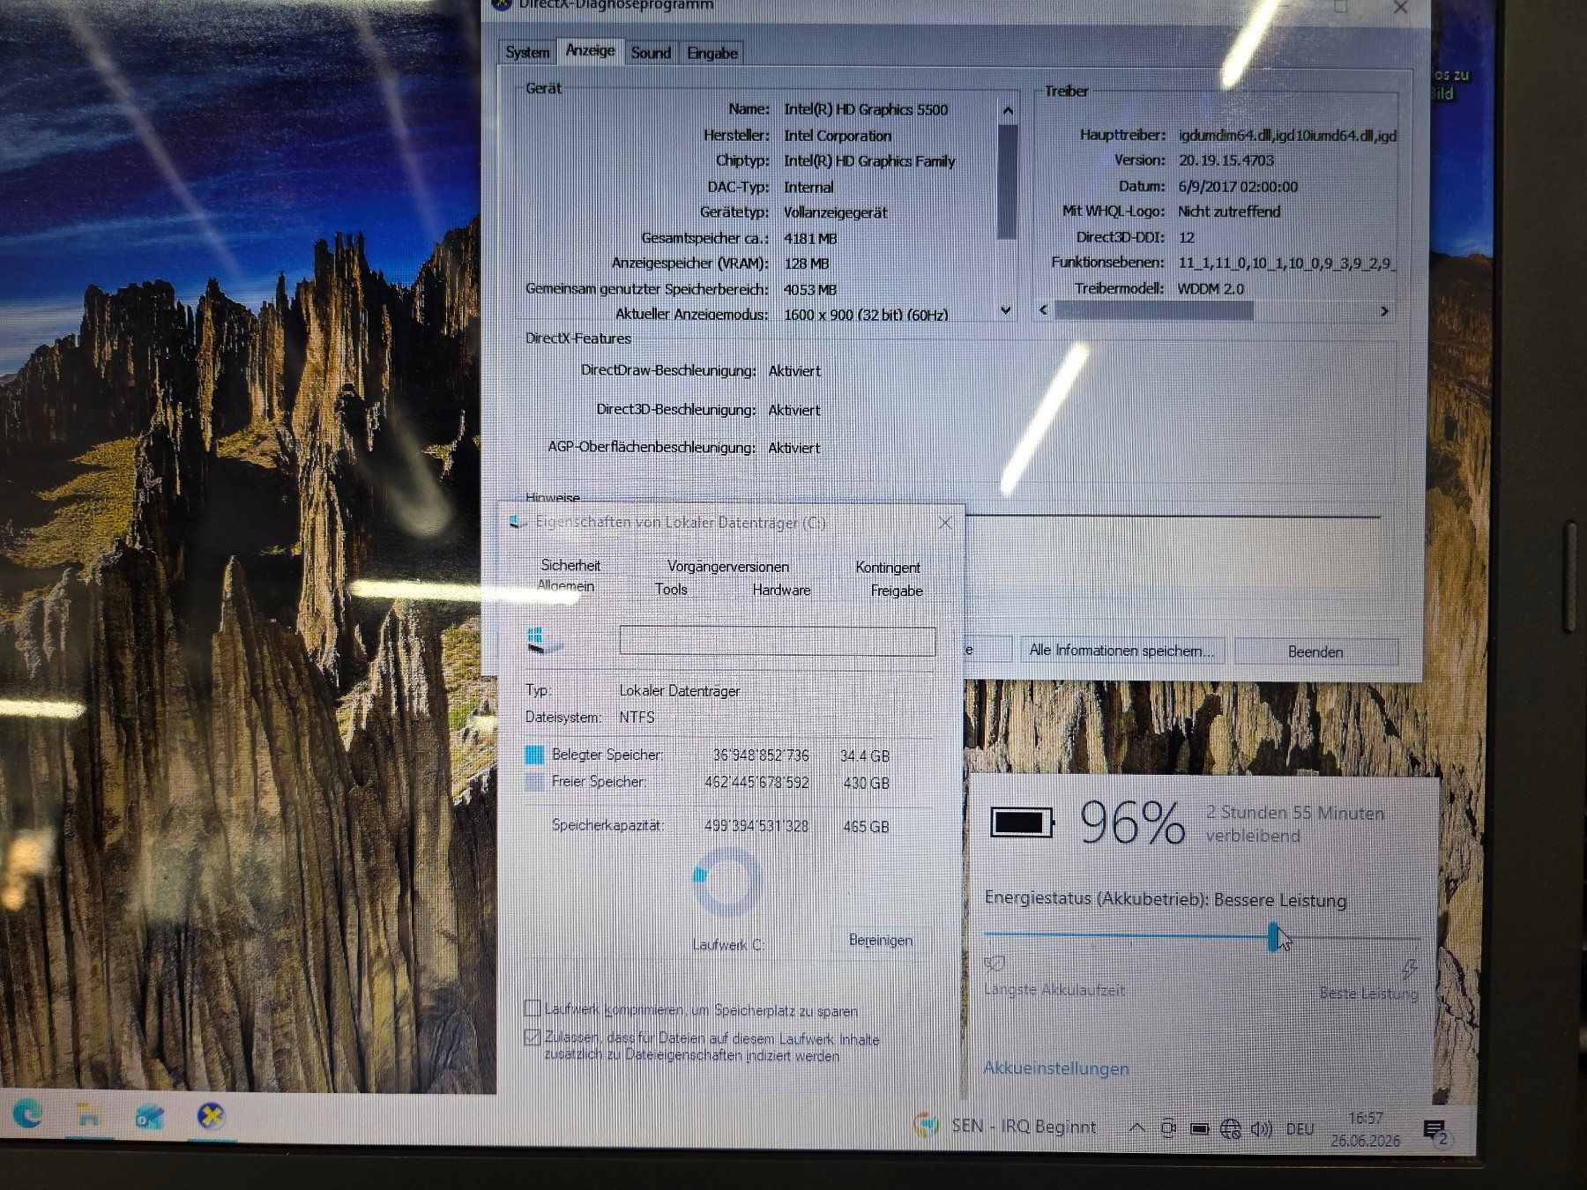Click the DirectX diagnostic taskbar icon
Screen dimensions: 1587x1190
pyautogui.click(x=210, y=1116)
